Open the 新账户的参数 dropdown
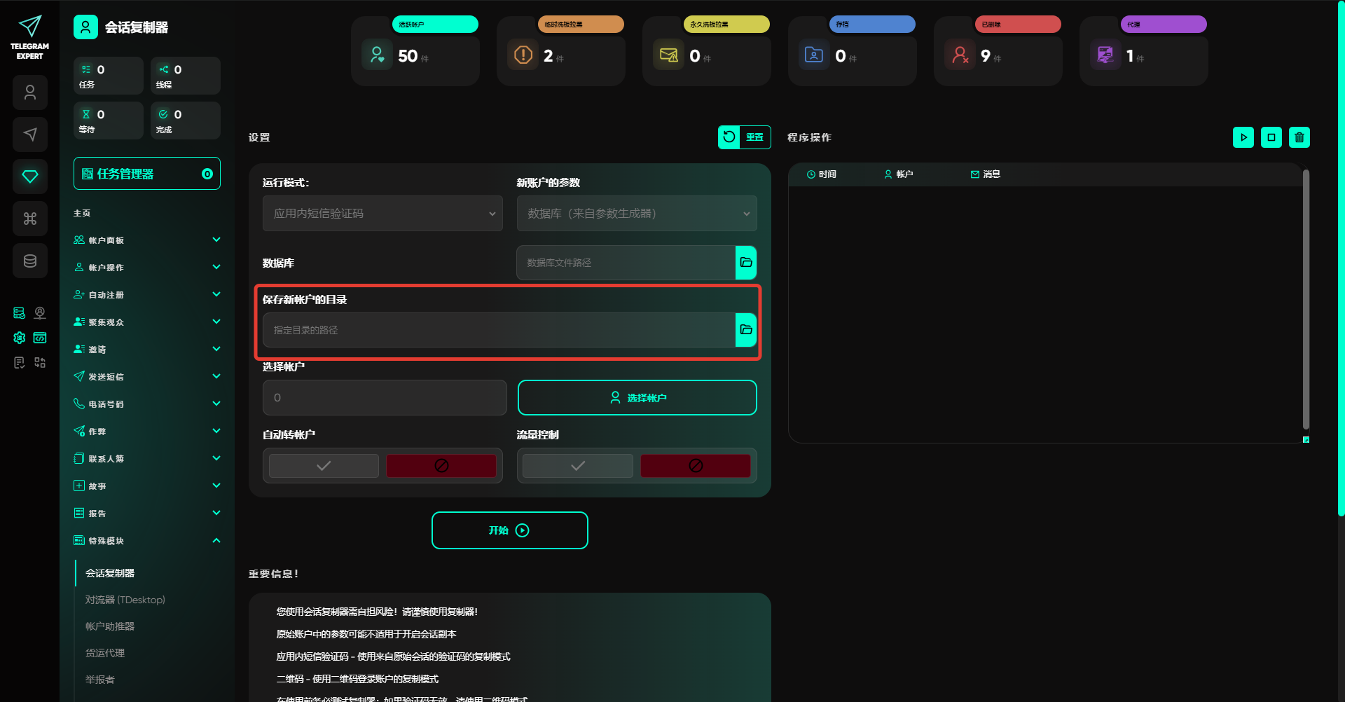The height and width of the screenshot is (702, 1345). [x=637, y=214]
